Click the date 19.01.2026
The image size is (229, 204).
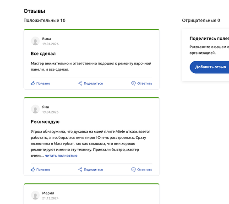tap(50, 44)
